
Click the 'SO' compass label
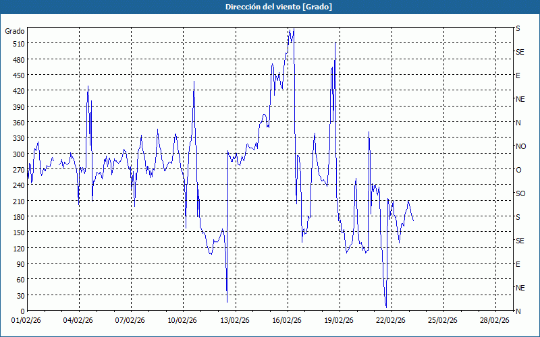coord(520,193)
